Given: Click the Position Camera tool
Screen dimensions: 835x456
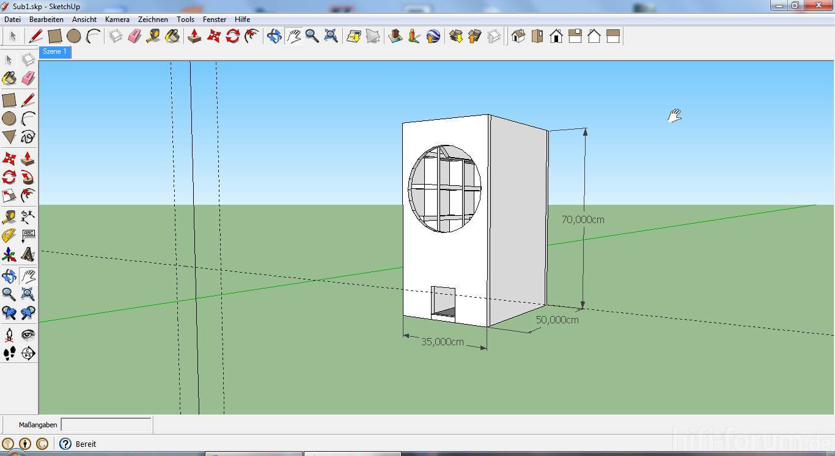Looking at the screenshot, I should (x=9, y=334).
